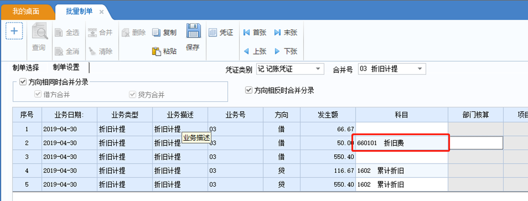
Task: Click the 贷 direction cell in row 4
Action: (x=281, y=171)
